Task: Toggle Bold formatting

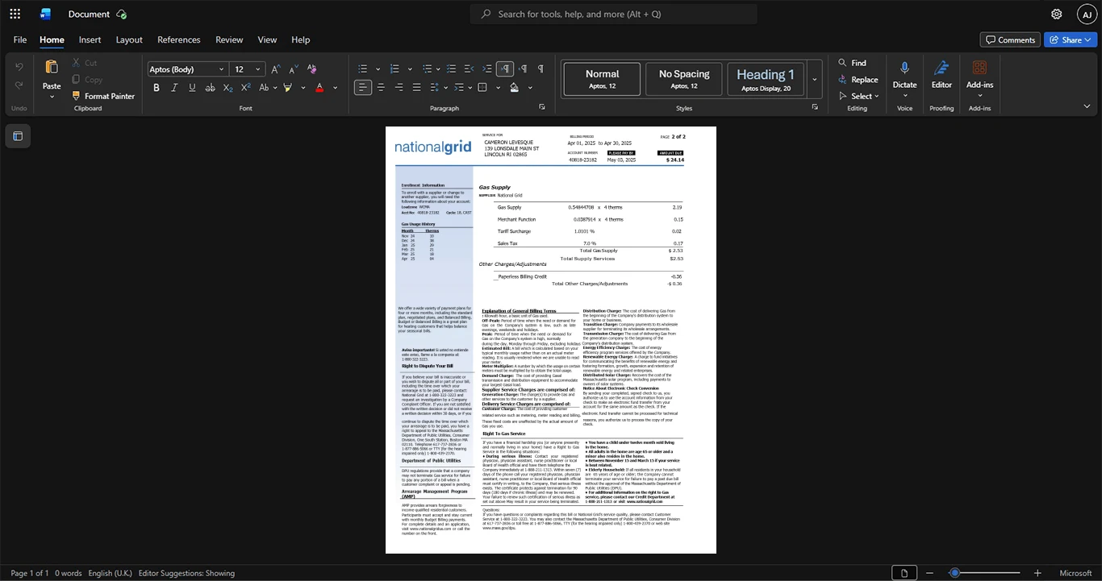Action: pos(157,88)
